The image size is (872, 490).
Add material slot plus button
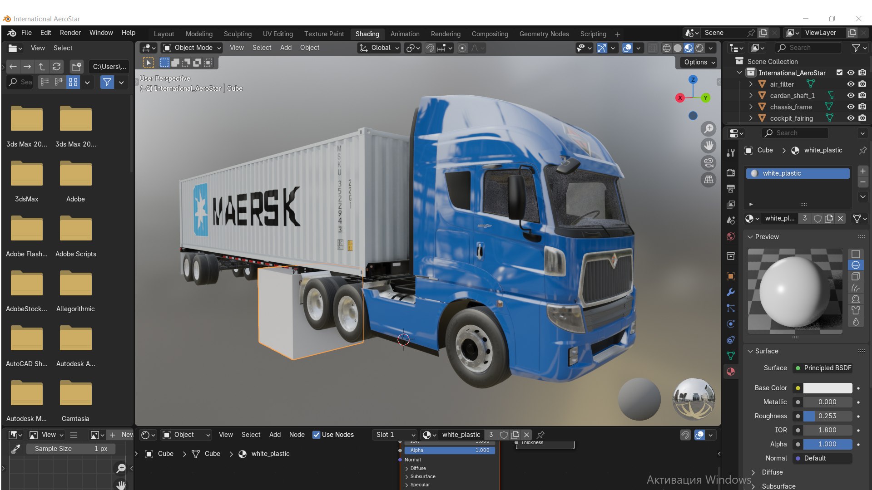(863, 171)
